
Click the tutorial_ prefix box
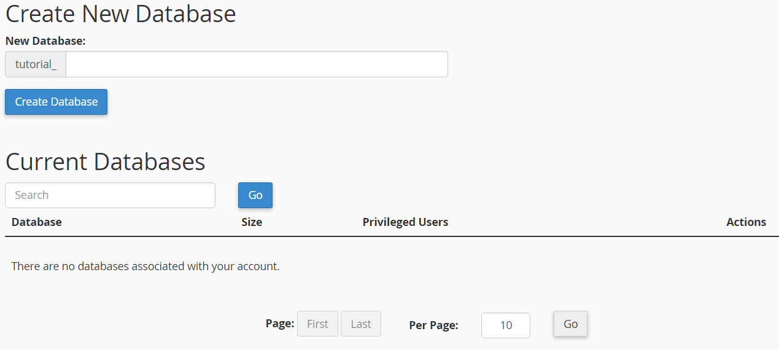click(36, 64)
